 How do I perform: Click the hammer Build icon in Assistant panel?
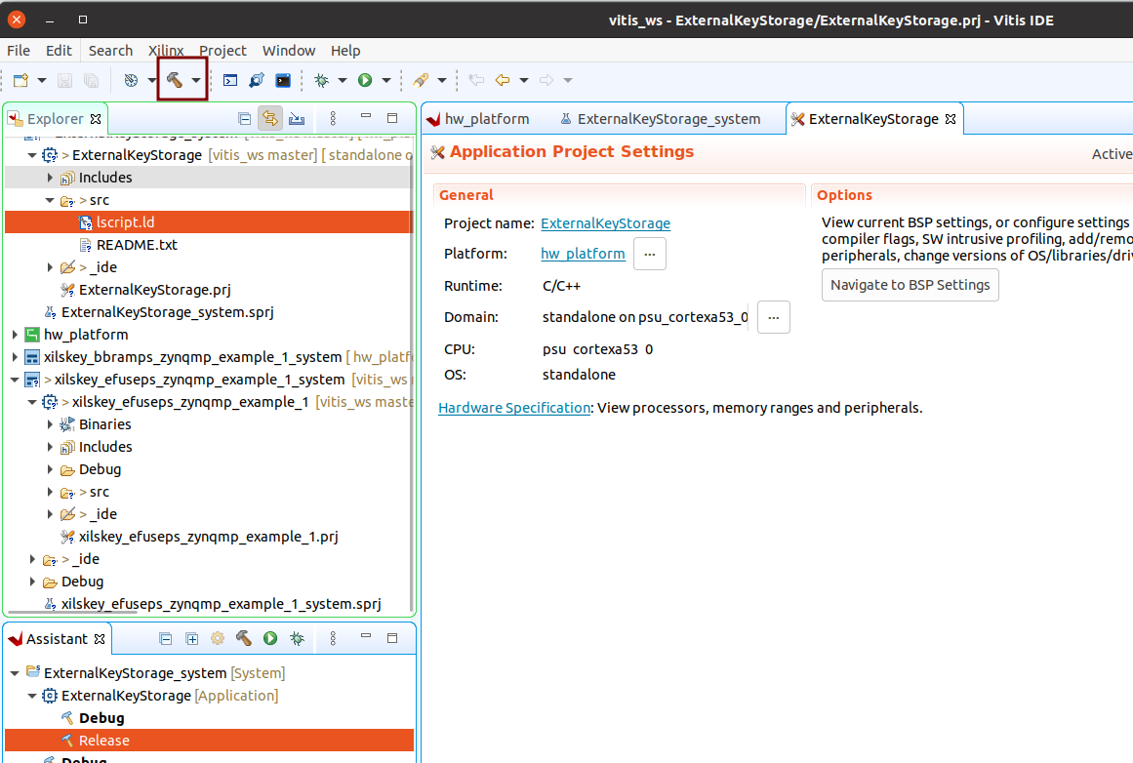click(244, 638)
